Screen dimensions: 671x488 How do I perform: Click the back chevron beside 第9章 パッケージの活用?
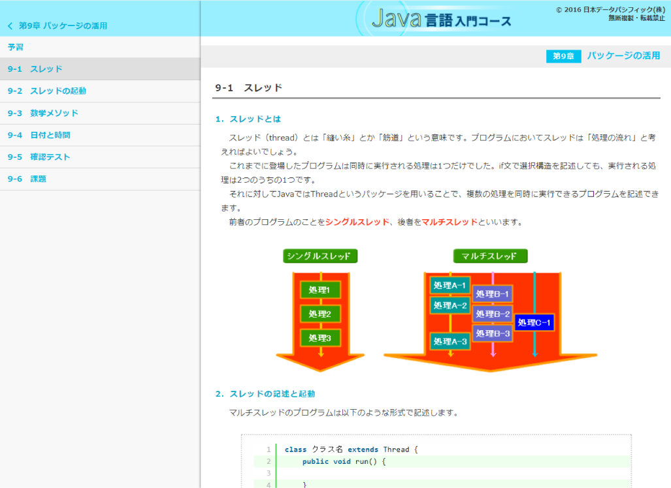coord(10,26)
